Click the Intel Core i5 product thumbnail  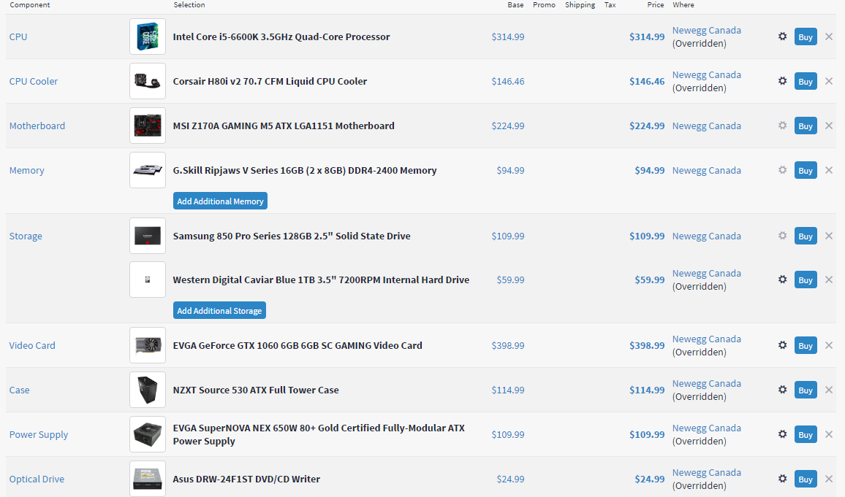[148, 36]
